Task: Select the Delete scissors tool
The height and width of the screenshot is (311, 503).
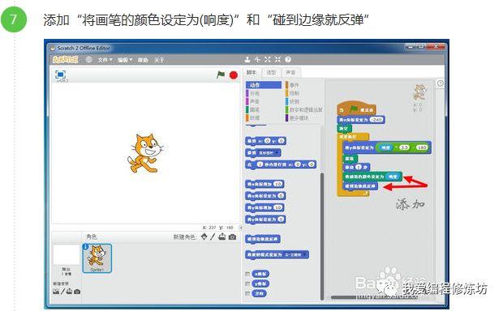Action: [x=258, y=59]
